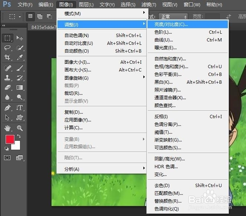Click Subtract from selection mode button
Viewport: 246px width, 216px height.
coord(49,16)
